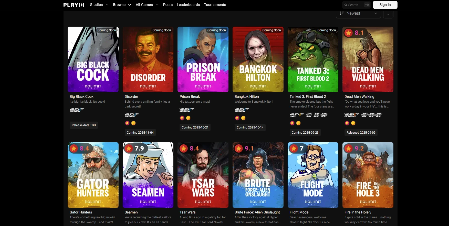Viewport: 449px width, 226px height.
Task: Expand the Studios dropdown menu
Action: pyautogui.click(x=99, y=5)
